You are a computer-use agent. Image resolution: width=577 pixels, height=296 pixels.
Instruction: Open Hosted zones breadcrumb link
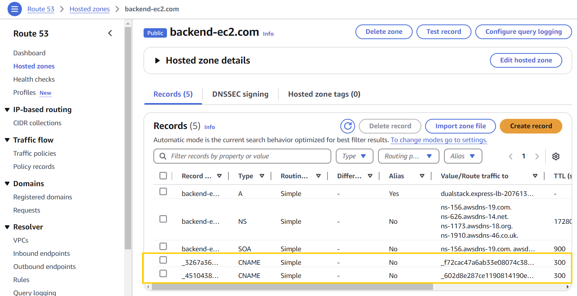90,9
